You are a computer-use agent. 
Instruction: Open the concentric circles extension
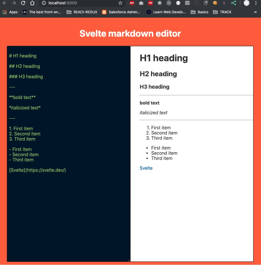(169, 3)
